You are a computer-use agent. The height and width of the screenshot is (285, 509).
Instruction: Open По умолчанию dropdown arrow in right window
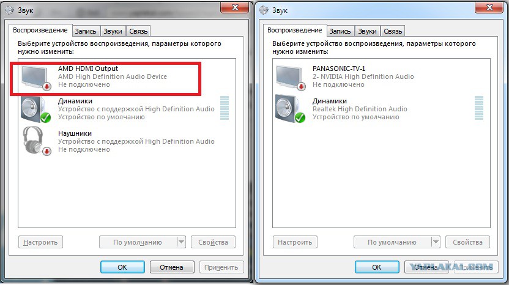pos(436,242)
